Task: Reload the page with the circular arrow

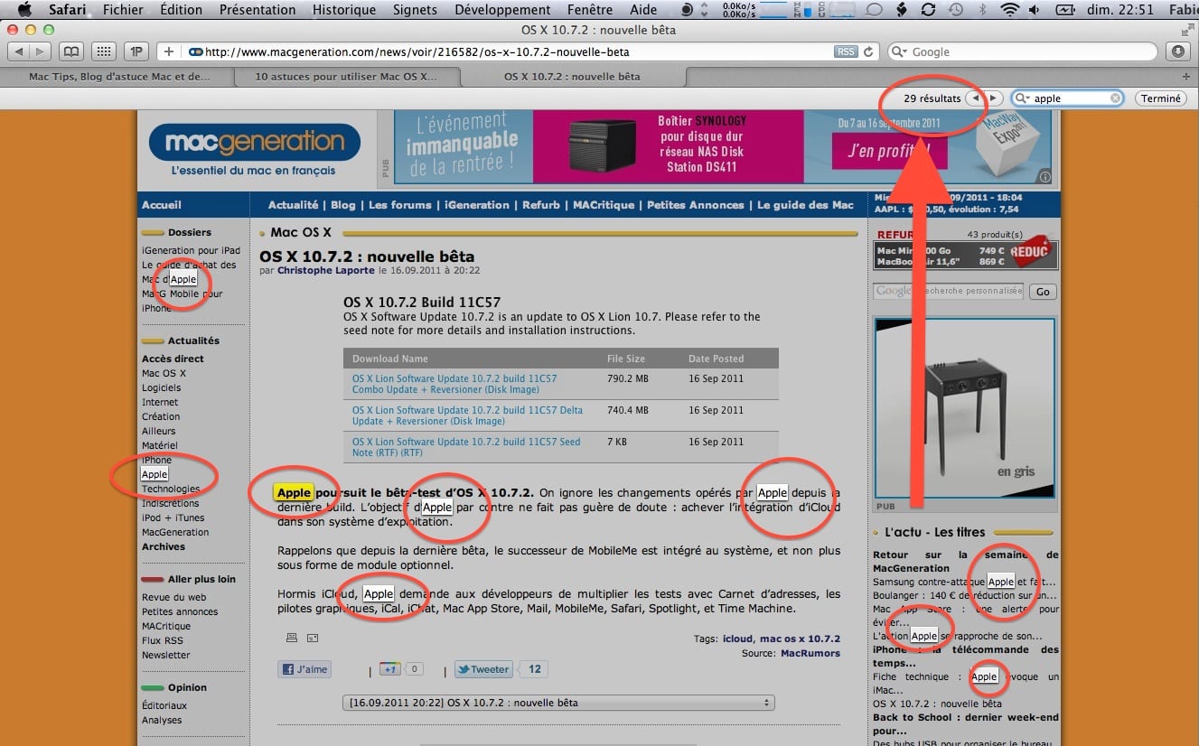Action: click(x=869, y=51)
